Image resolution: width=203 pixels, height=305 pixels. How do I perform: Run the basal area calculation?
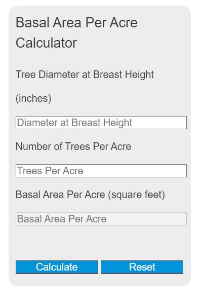point(57,267)
